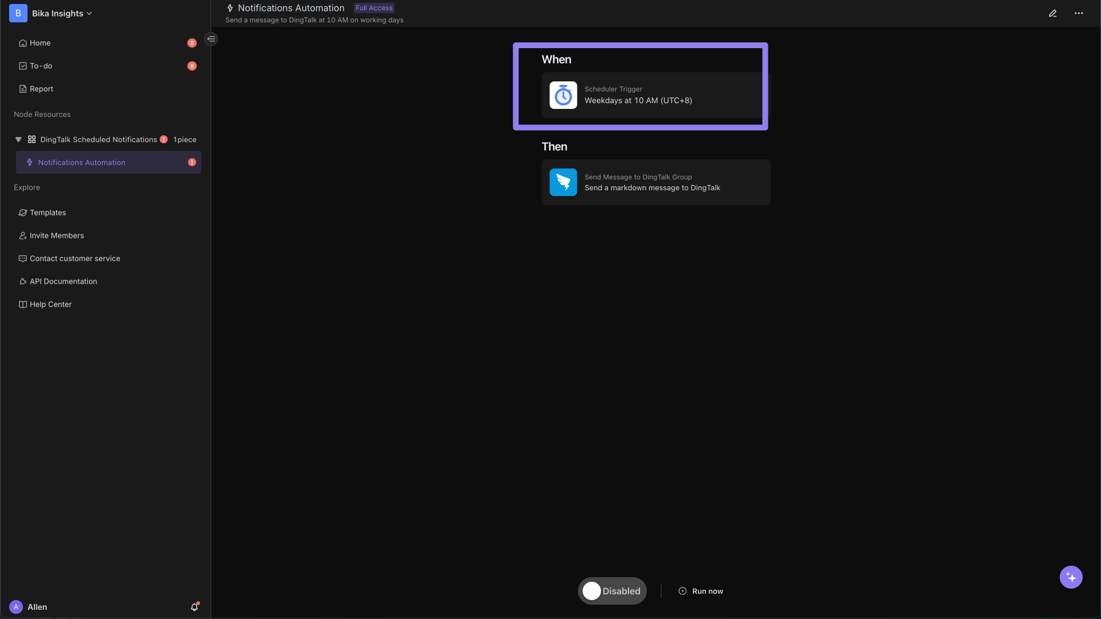Click the DingTalk Scheduled Notifications grid icon
1101x619 pixels.
pyautogui.click(x=31, y=139)
